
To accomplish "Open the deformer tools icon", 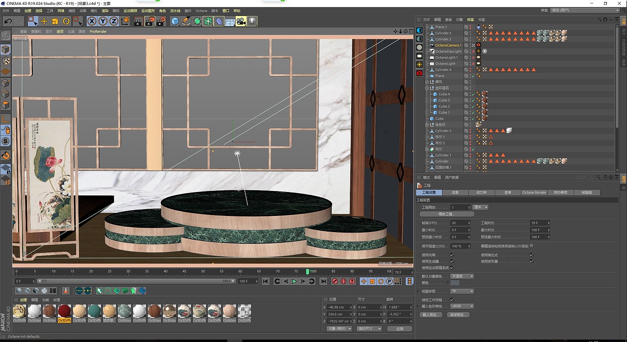I will [219, 21].
